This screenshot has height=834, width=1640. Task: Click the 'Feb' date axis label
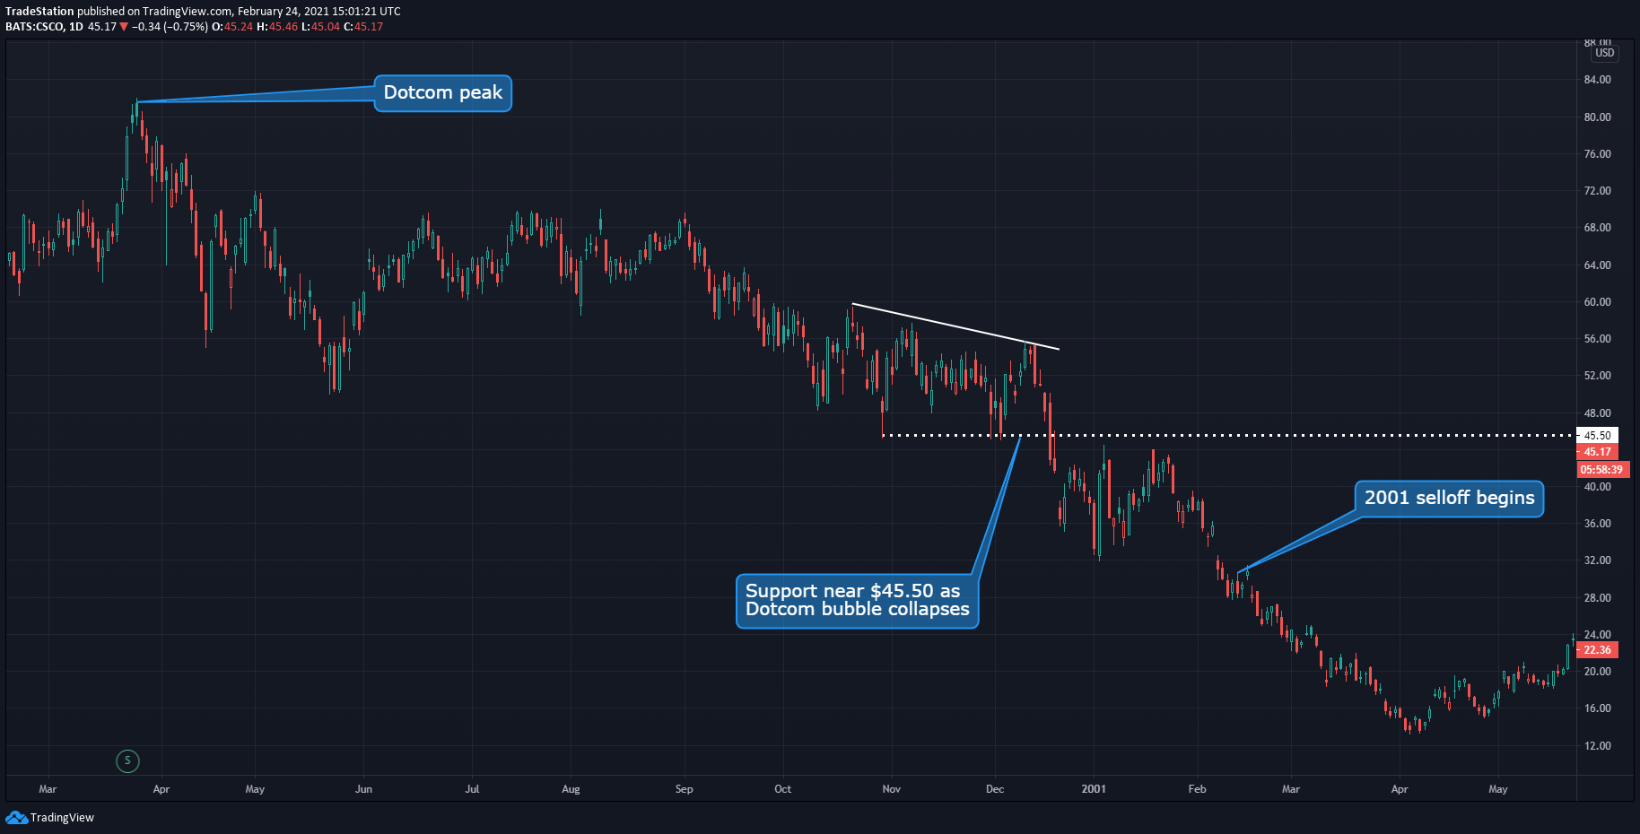tap(1197, 789)
